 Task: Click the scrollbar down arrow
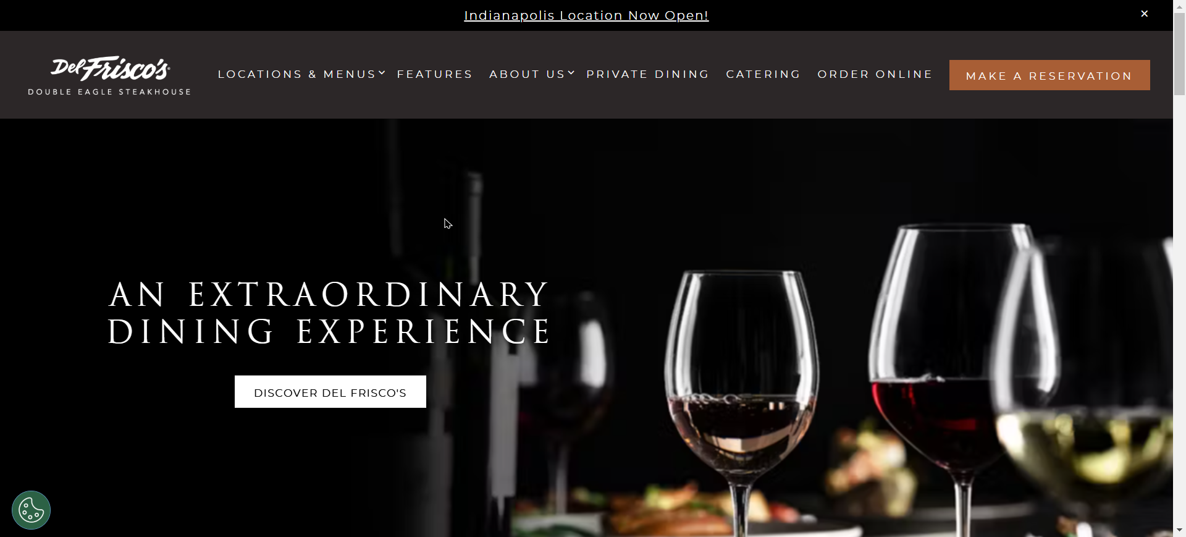coord(1179,531)
